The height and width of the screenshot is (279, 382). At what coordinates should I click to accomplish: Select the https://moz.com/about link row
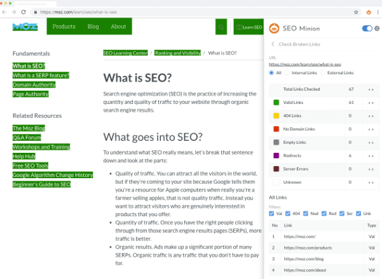pyautogui.click(x=324, y=270)
